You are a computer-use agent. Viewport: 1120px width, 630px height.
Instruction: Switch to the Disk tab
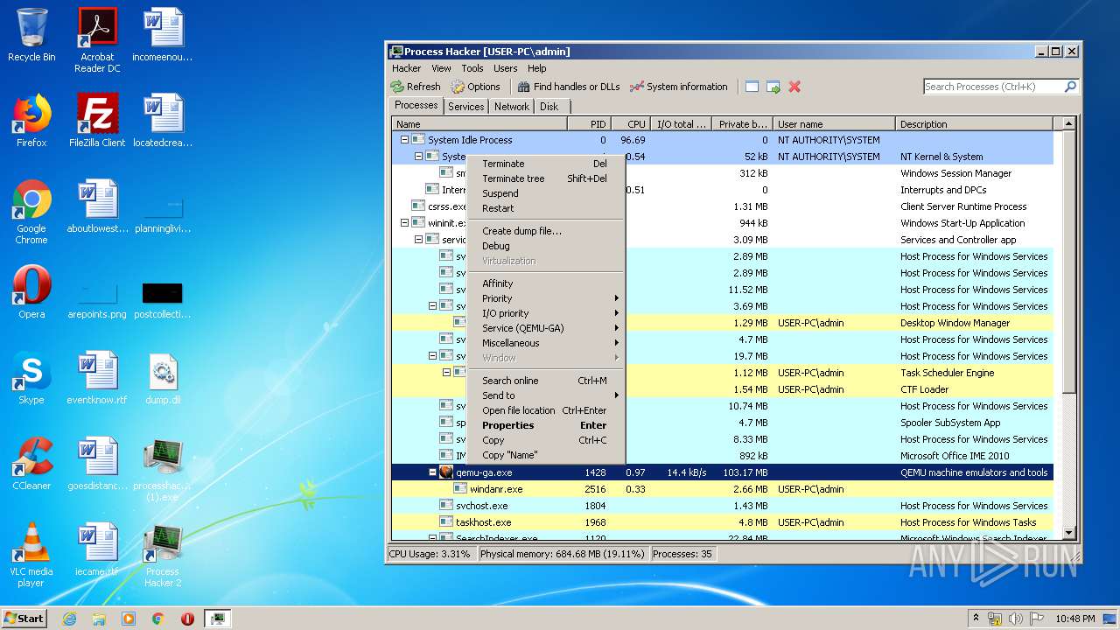(549, 107)
